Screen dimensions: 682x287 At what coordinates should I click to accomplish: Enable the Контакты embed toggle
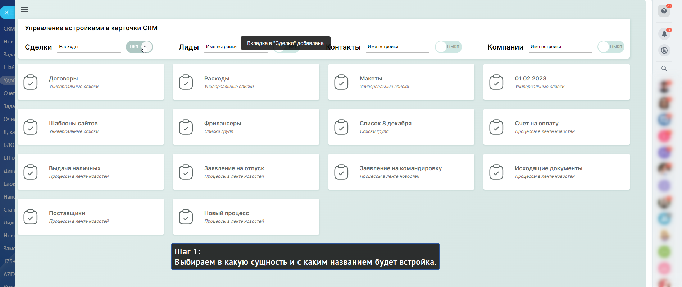click(x=448, y=47)
